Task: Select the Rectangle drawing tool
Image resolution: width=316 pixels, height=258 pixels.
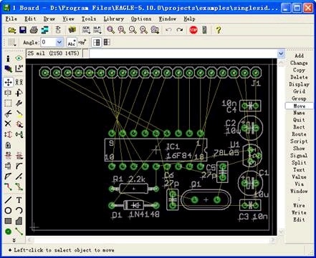Action: (8, 221)
